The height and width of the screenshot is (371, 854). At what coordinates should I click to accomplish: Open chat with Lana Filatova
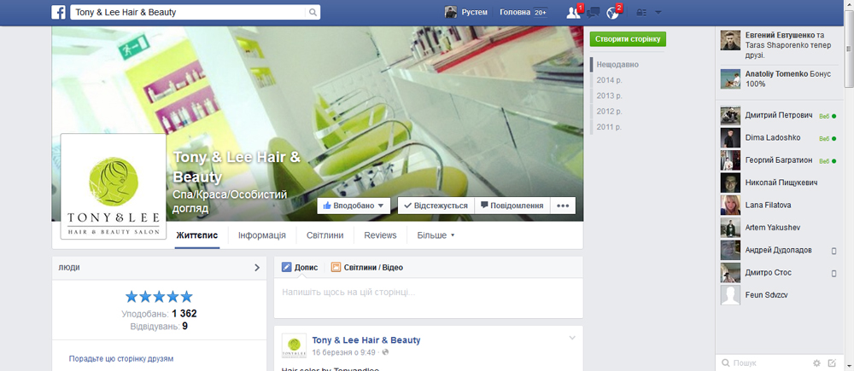(x=779, y=205)
